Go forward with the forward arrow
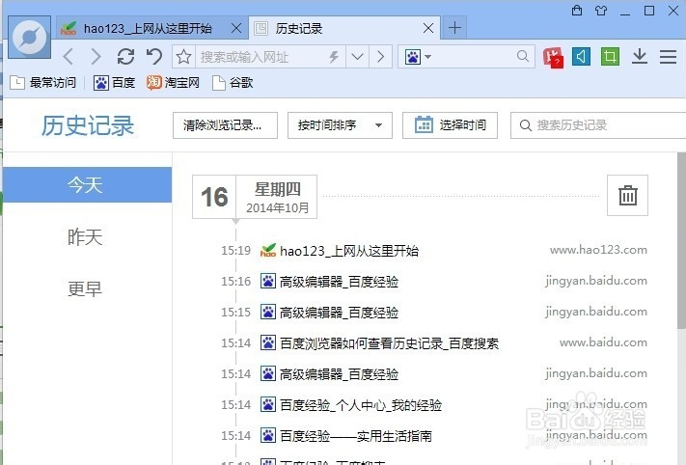The image size is (686, 465). 96,57
